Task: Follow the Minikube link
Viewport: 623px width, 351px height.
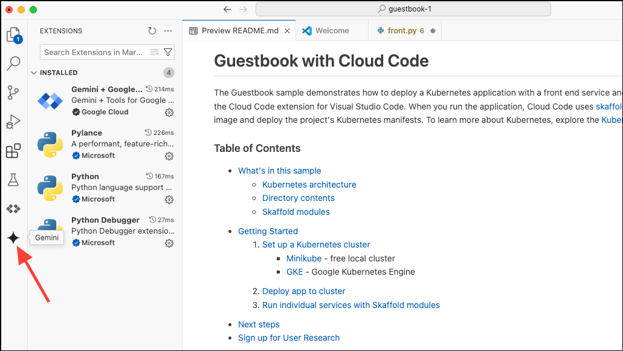Action: click(304, 258)
